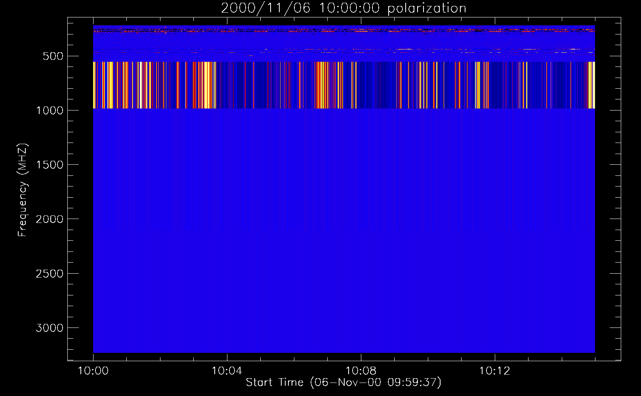Click the '500' frequency tick label
The height and width of the screenshot is (396, 641).
click(53, 56)
